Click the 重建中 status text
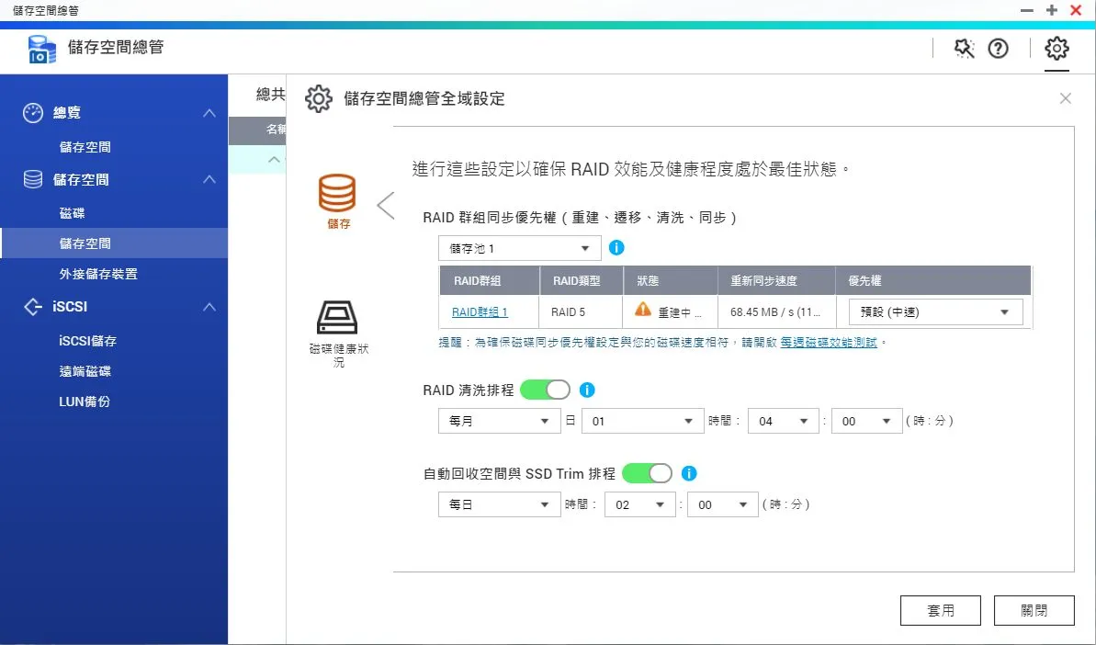 tap(680, 313)
